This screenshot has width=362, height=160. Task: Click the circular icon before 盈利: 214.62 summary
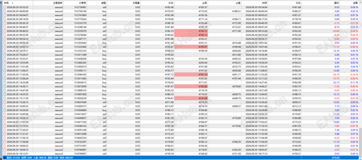coord(5,158)
